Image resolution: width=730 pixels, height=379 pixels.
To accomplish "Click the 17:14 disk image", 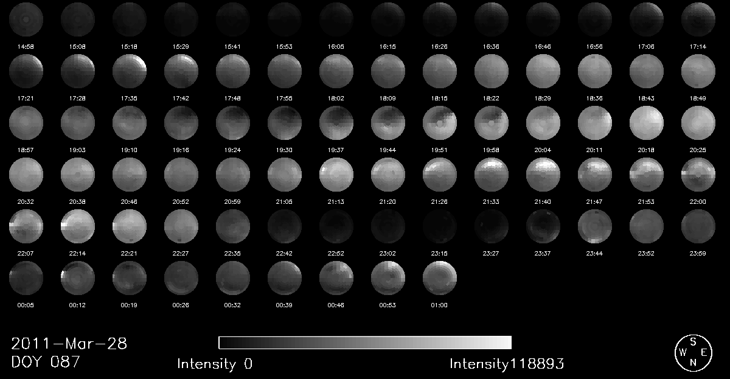I will pyautogui.click(x=698, y=19).
